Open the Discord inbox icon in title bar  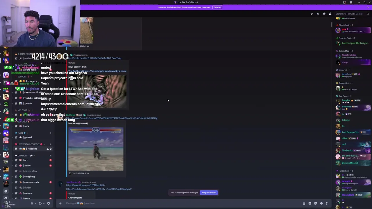coord(344,2)
